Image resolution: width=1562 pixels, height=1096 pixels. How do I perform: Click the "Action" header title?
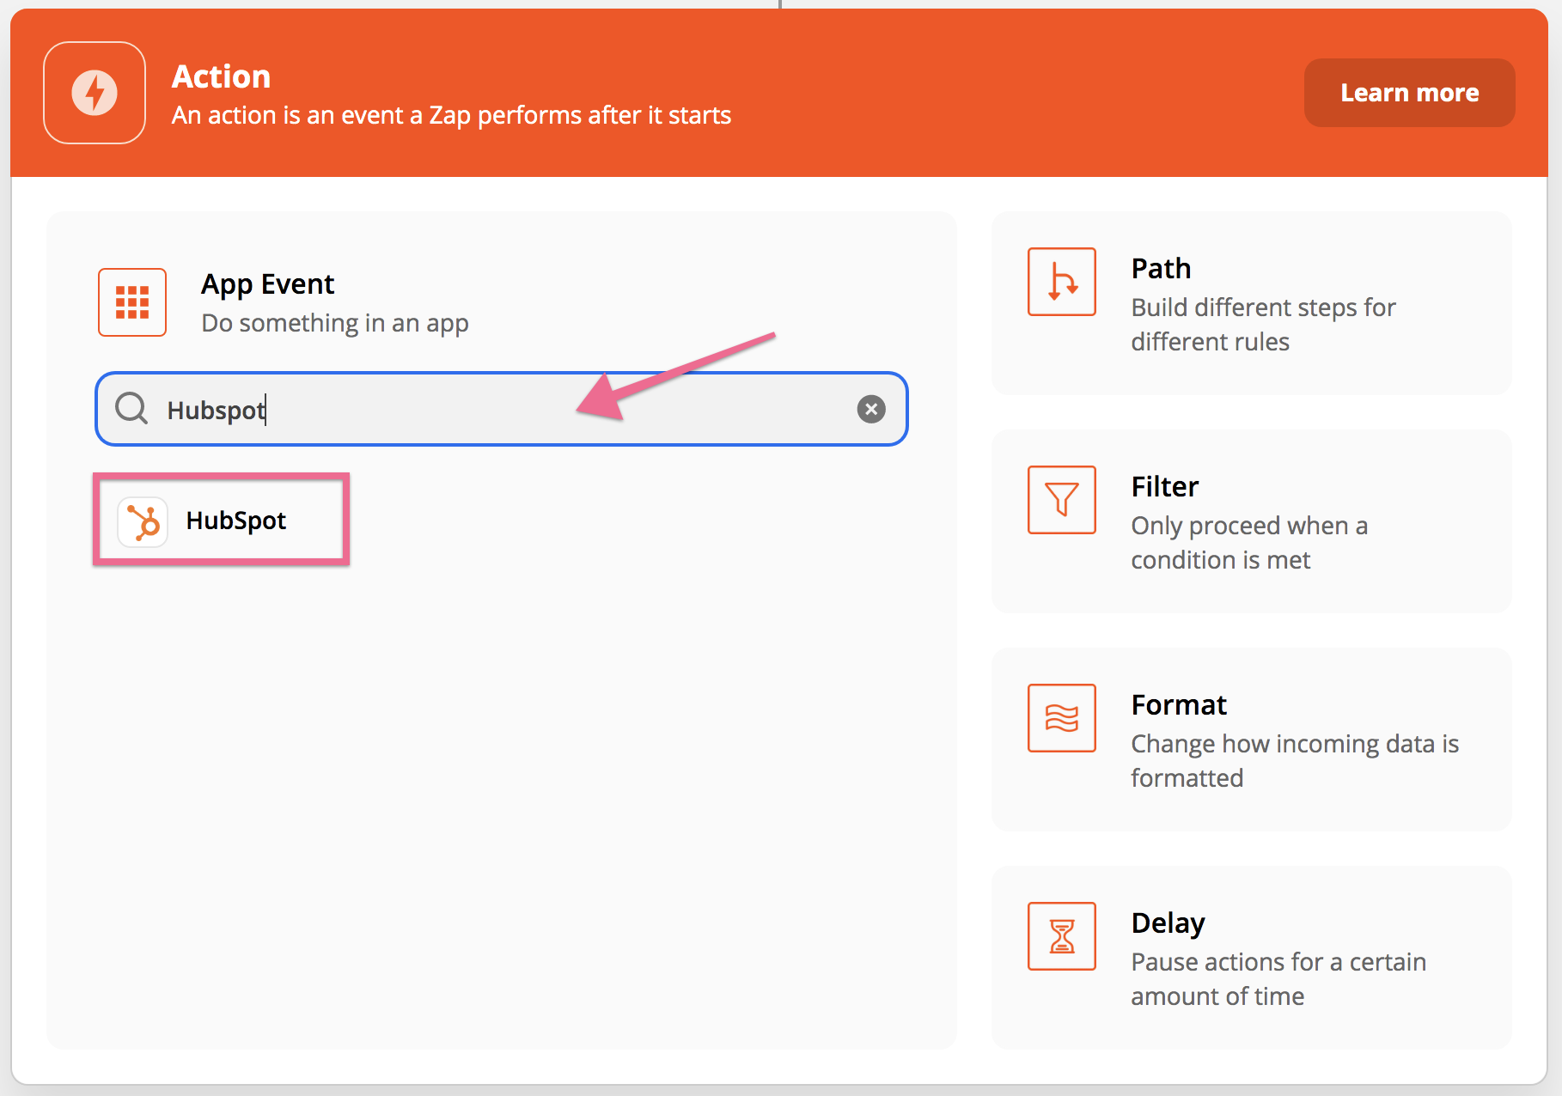pyautogui.click(x=222, y=76)
